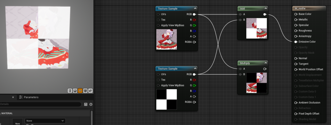Image resolution: width=331 pixels, height=125 pixels.
Task: Click input pin A on Add node
Action: pyautogui.click(x=241, y=14)
